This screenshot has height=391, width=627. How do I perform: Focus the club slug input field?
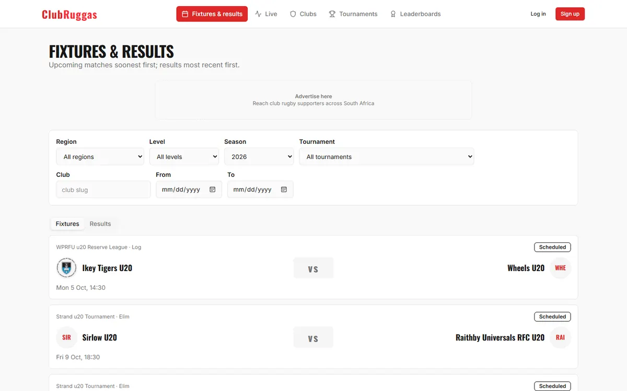(103, 190)
